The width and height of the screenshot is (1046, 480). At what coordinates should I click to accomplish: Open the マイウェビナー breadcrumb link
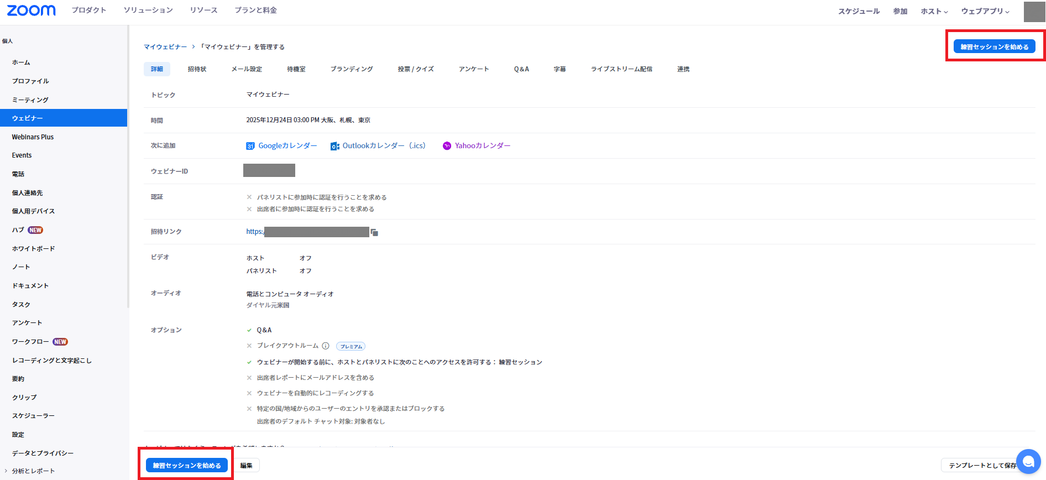click(165, 47)
